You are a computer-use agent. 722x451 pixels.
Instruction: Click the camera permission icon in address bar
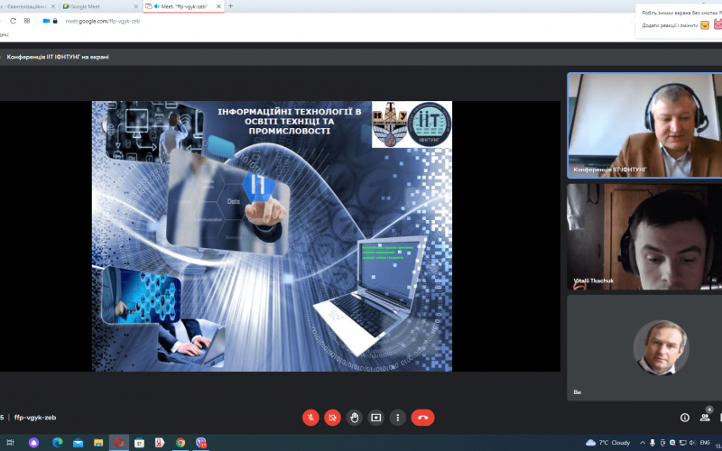click(x=46, y=21)
